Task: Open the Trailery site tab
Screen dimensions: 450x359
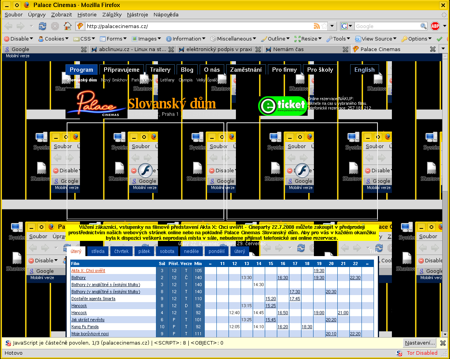Action: coord(160,70)
